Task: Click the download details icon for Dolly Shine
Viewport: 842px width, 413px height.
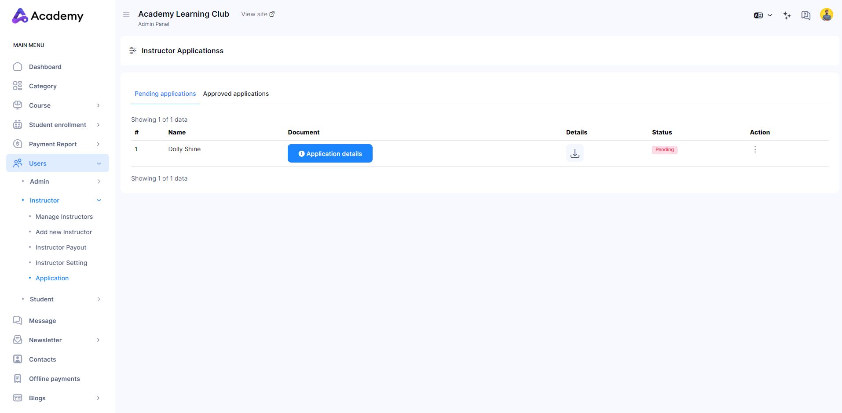Action: pyautogui.click(x=575, y=153)
